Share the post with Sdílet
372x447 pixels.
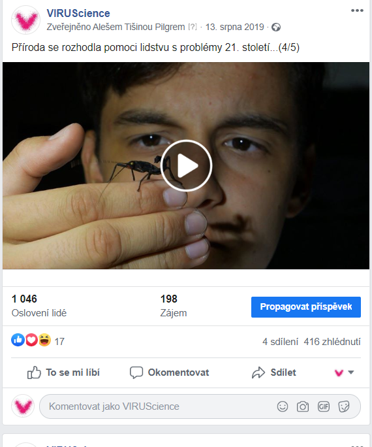point(274,372)
